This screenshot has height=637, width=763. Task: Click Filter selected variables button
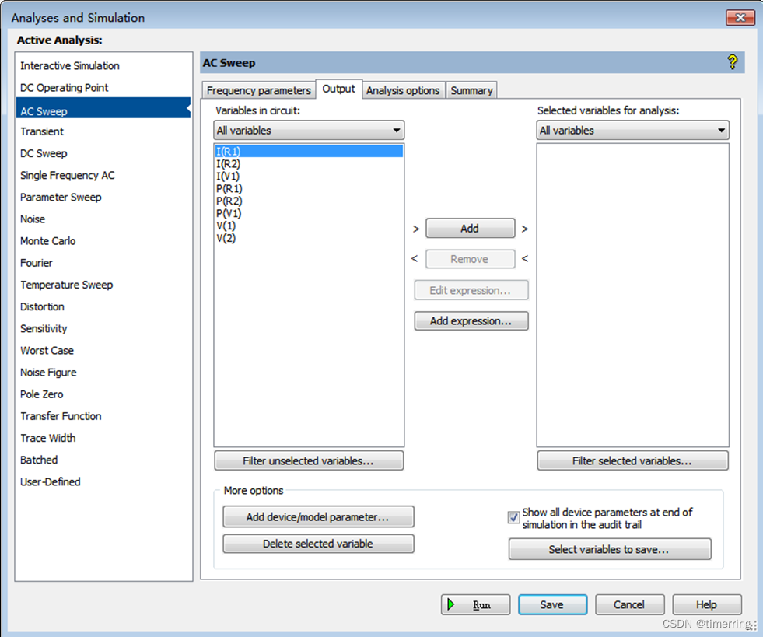632,461
